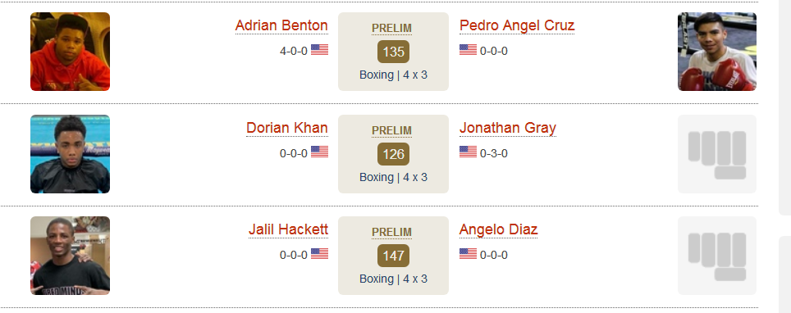Open Adrian Benton's fighter profile link
Screen dimensions: 791x313
point(281,25)
